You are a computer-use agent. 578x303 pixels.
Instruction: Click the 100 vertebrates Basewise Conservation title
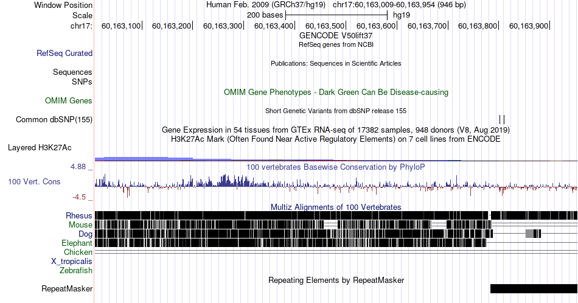336,167
